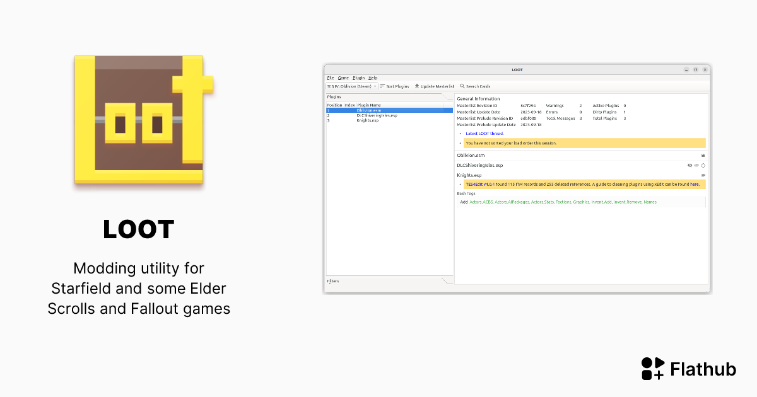Click the middle eye icon on DLCShiveringIsles.esp card
The image size is (757, 397).
coord(696,165)
